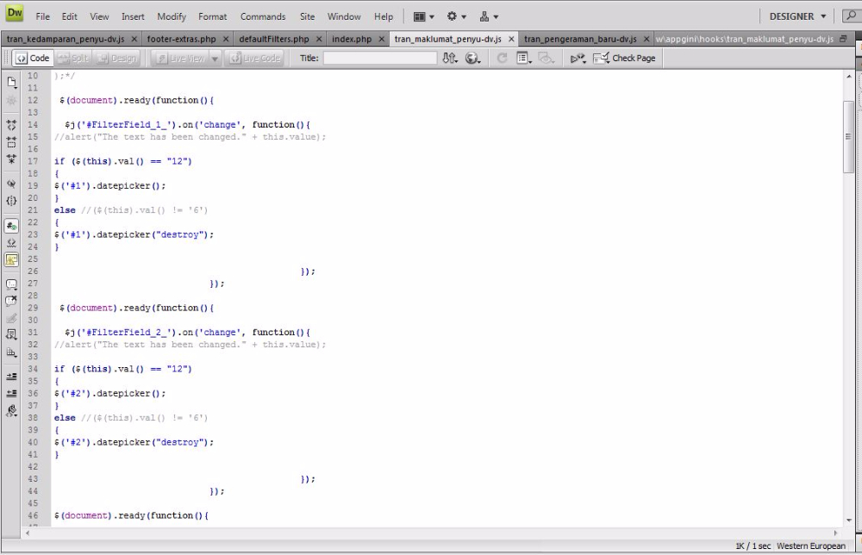This screenshot has height=555, width=862.
Task: Open the View menu
Action: pos(99,16)
